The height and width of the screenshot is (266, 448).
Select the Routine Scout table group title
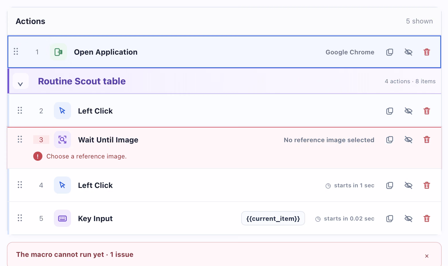coord(82,81)
